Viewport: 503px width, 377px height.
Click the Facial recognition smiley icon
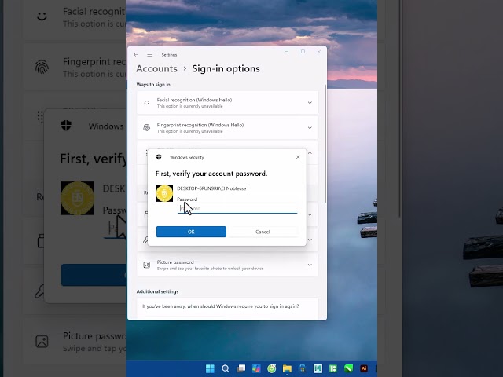point(147,103)
